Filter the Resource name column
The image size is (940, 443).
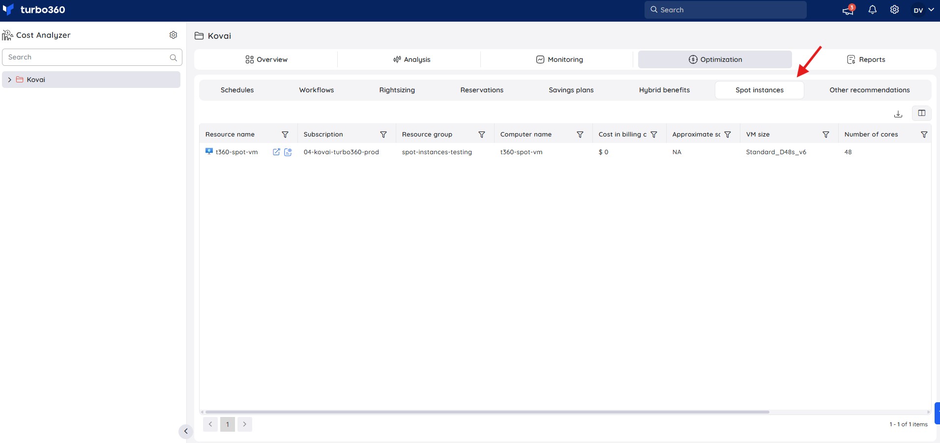click(285, 135)
